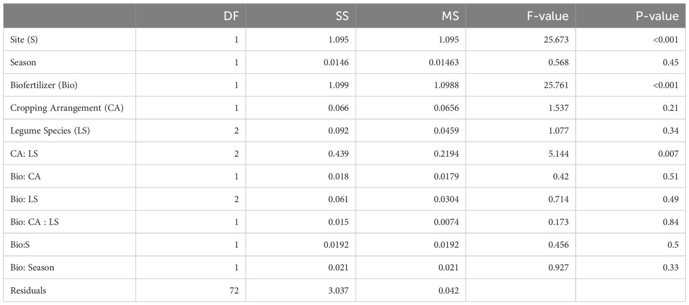Select the CA: LS row label

[x=24, y=153]
